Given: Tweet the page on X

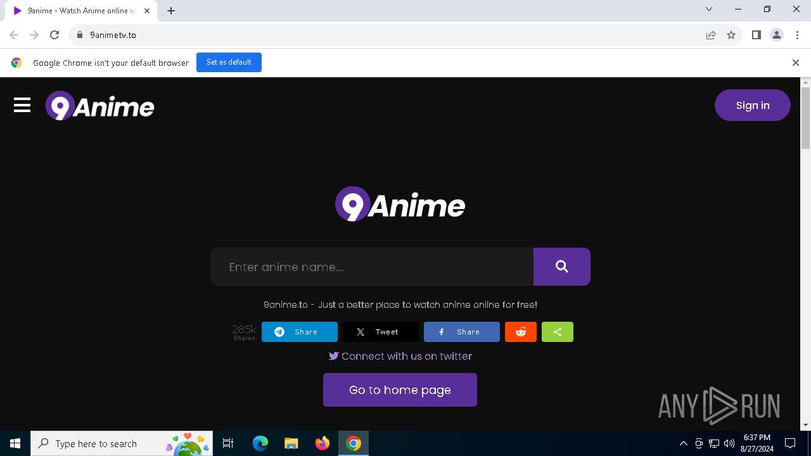Looking at the screenshot, I should pyautogui.click(x=381, y=332).
